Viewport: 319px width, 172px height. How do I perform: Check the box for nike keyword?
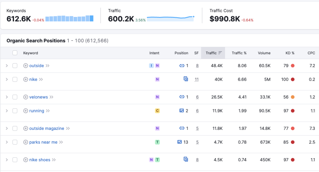coord(15,79)
